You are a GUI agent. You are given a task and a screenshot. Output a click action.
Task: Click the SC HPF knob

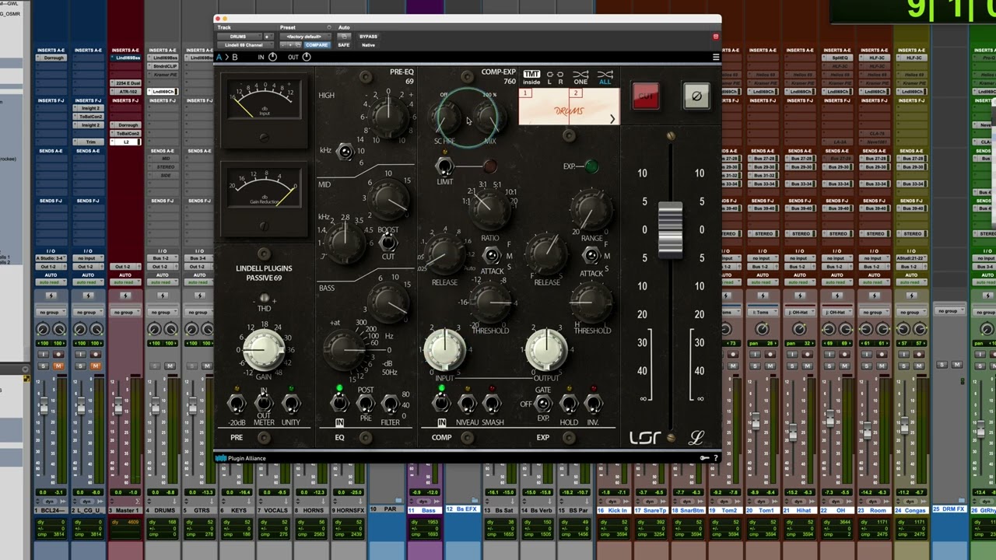tap(446, 117)
